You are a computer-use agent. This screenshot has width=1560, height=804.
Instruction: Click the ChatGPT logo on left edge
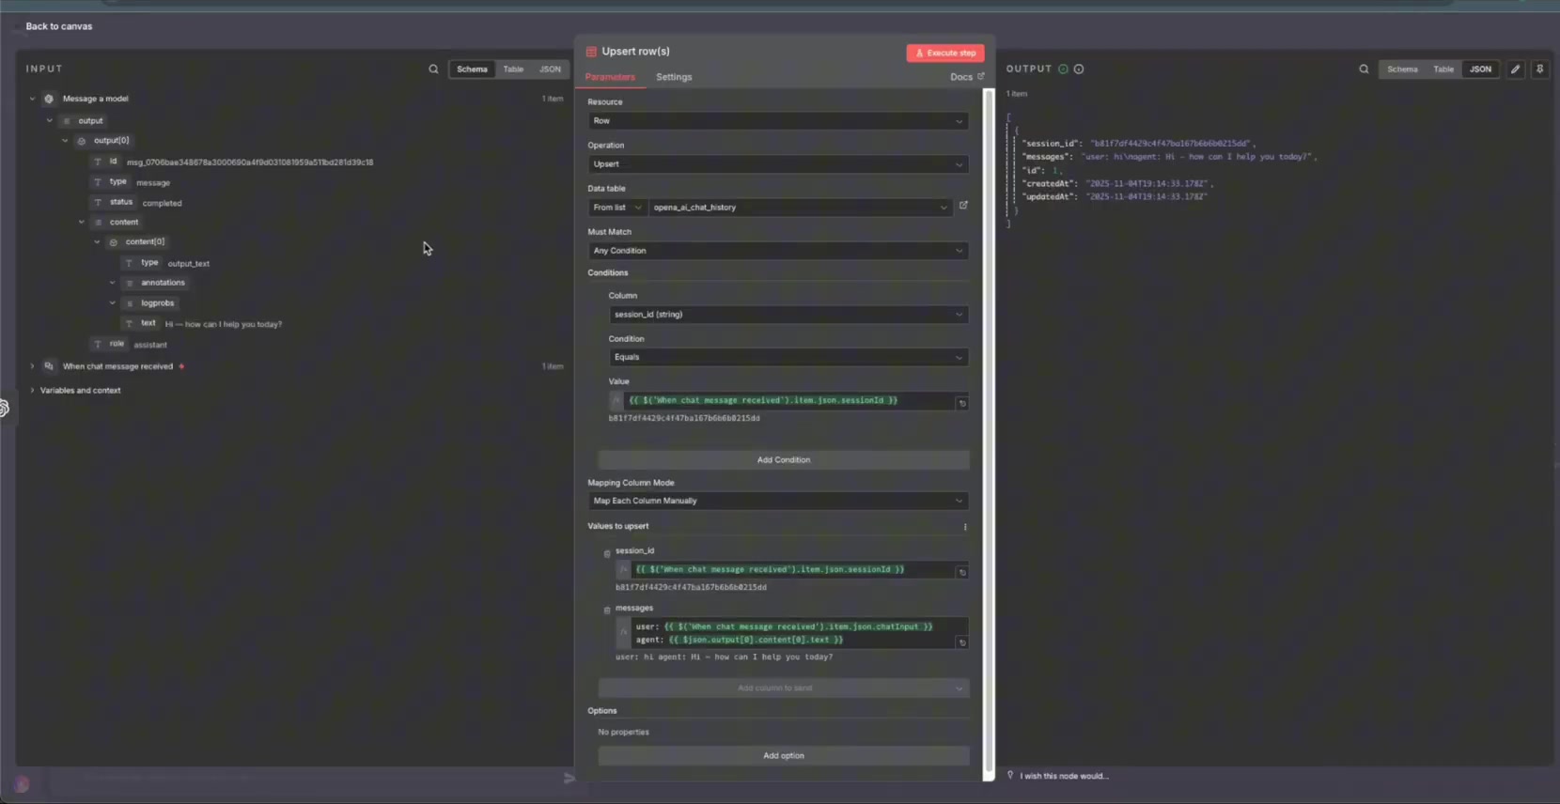click(3, 409)
